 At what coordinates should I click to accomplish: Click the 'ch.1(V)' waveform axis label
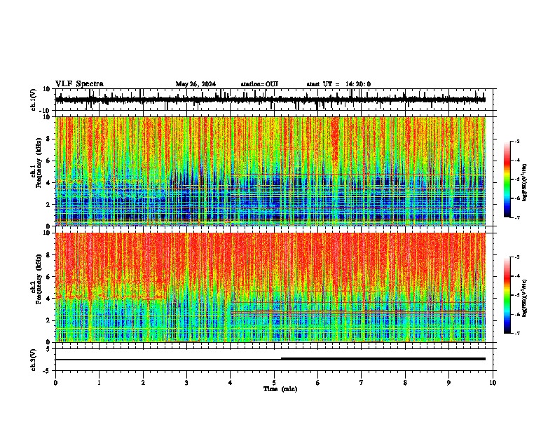click(x=34, y=100)
